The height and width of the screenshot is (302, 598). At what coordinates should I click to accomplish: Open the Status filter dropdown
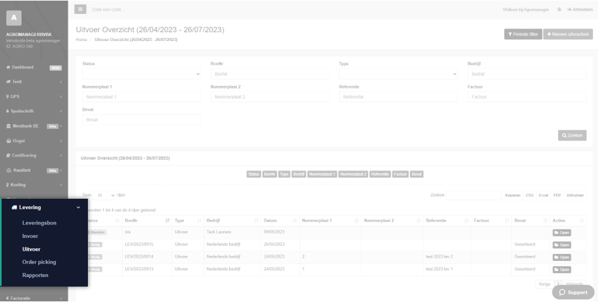point(142,74)
